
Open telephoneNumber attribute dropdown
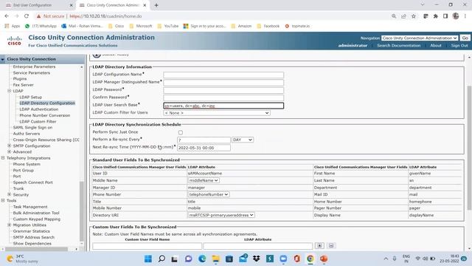click(209, 194)
